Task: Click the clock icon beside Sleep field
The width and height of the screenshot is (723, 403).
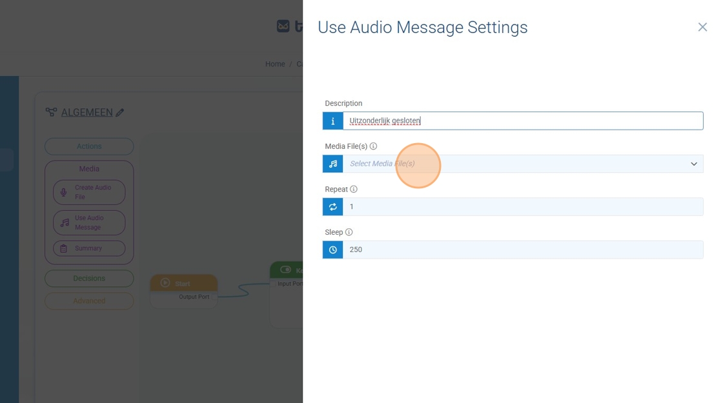Action: click(x=332, y=250)
